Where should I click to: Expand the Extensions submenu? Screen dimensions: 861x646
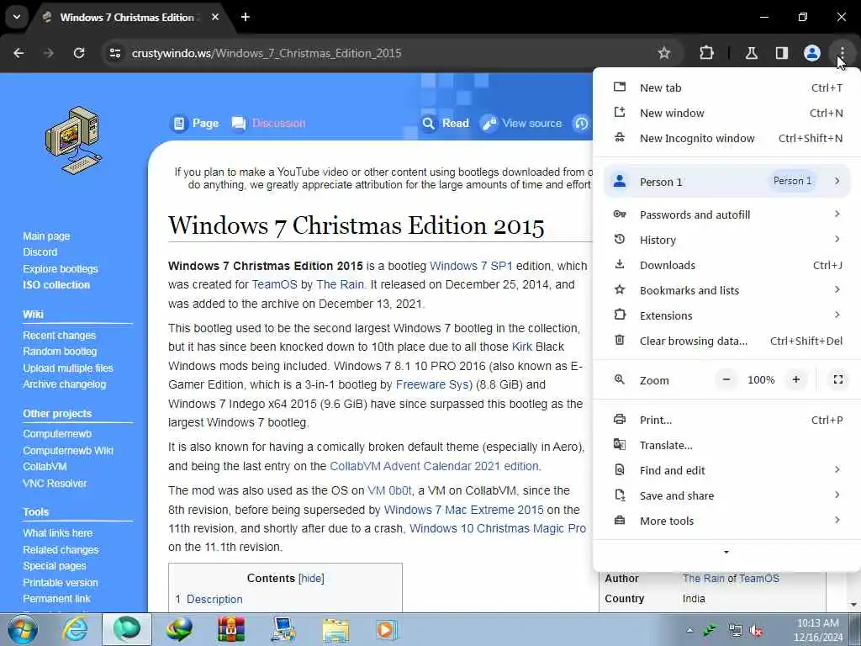tap(727, 316)
